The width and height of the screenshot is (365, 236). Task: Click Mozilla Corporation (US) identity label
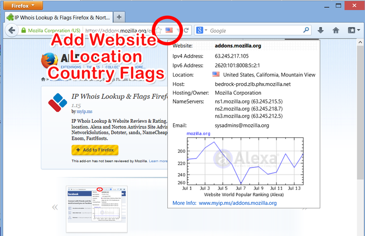coord(54,31)
